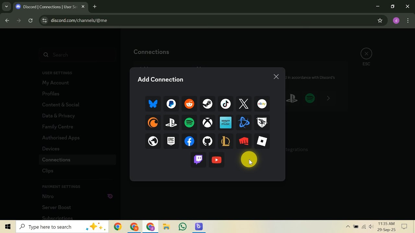Open File Explorer from the taskbar

pyautogui.click(x=166, y=227)
